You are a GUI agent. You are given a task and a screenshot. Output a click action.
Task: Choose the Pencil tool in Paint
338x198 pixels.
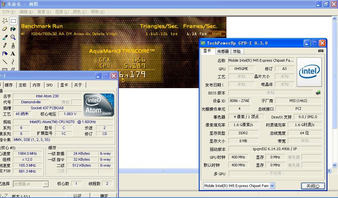pos(5,46)
